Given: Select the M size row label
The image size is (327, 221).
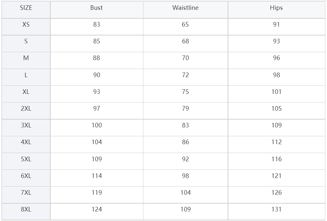Looking at the screenshot, I should (26, 58).
